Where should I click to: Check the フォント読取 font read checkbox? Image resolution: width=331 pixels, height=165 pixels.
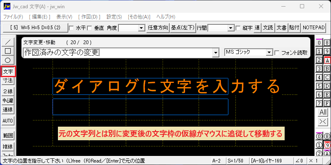tap(277, 53)
